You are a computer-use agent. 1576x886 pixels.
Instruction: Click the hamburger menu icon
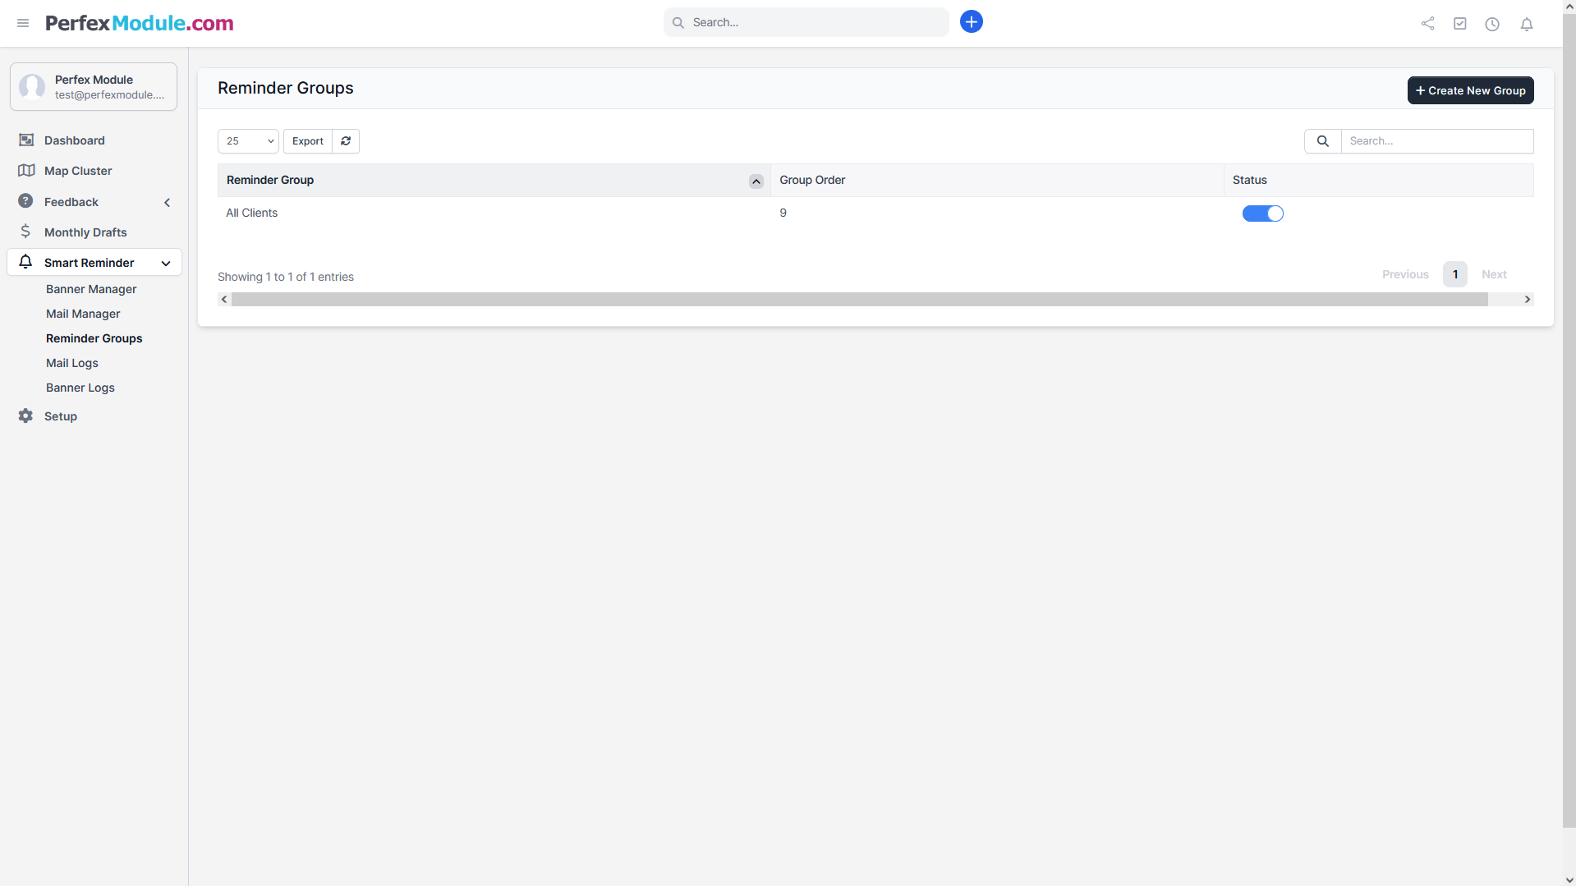pos(23,23)
